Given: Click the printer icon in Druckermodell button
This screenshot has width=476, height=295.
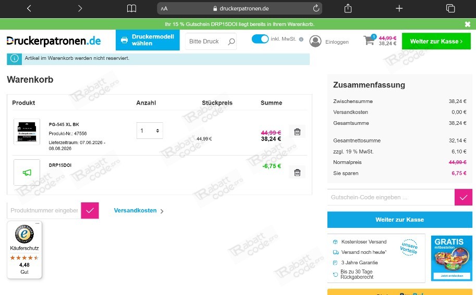Looking at the screenshot, I should point(124,40).
